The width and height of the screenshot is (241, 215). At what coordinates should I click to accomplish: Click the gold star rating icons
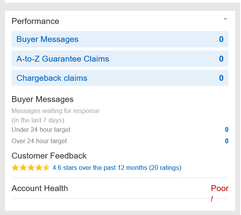[x=31, y=168]
